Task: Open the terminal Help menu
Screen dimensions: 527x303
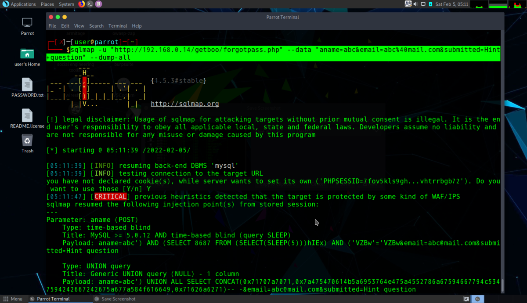Action: pos(137,26)
